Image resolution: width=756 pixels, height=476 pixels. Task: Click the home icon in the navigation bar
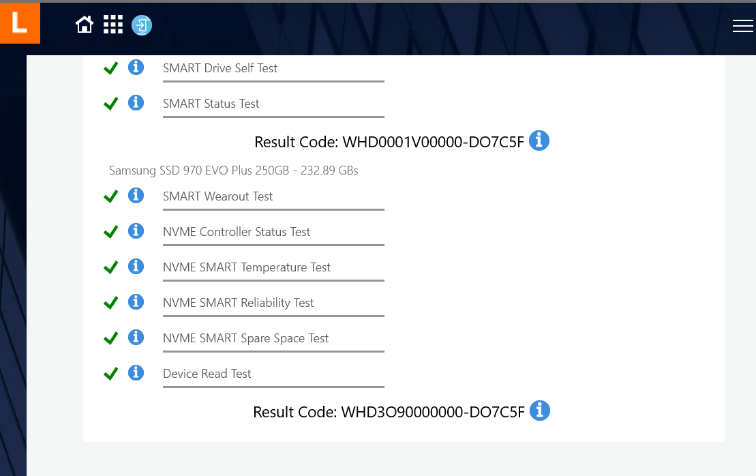click(x=84, y=25)
